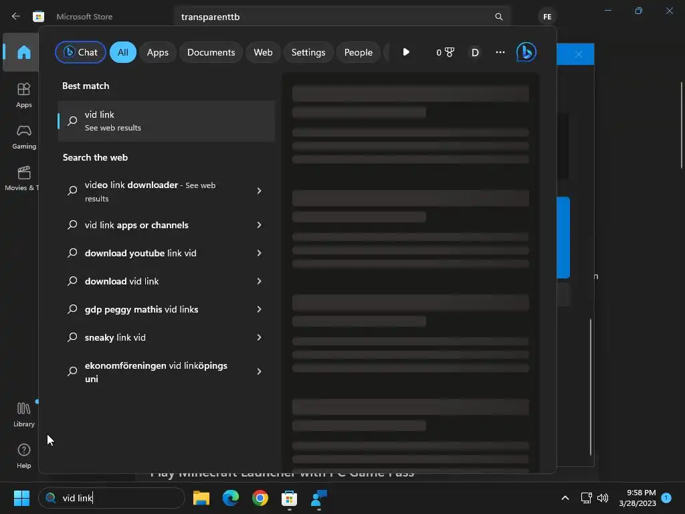The width and height of the screenshot is (685, 514).
Task: Switch to the Documents filter tab
Action: coord(211,52)
